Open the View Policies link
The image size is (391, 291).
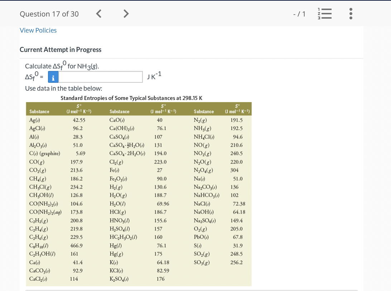click(x=38, y=30)
